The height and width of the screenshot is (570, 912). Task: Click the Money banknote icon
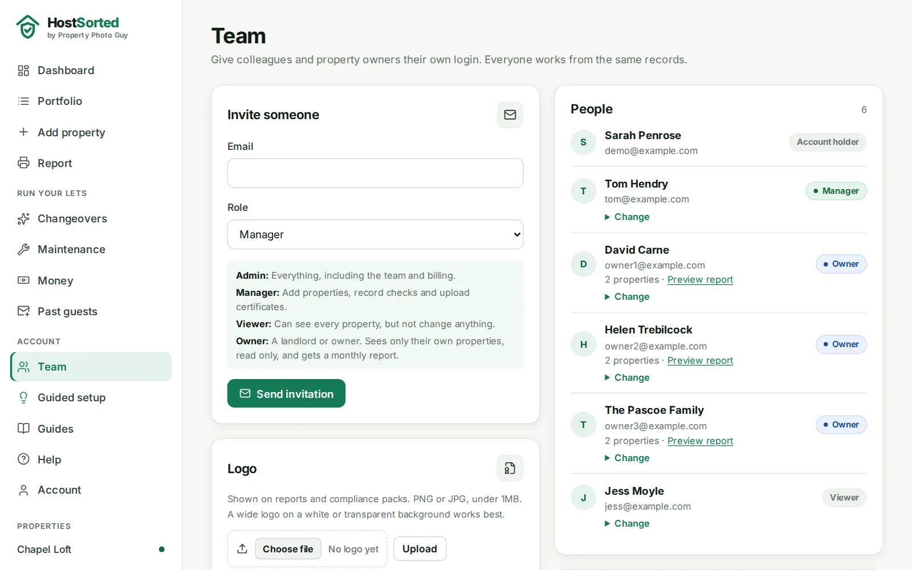(23, 280)
